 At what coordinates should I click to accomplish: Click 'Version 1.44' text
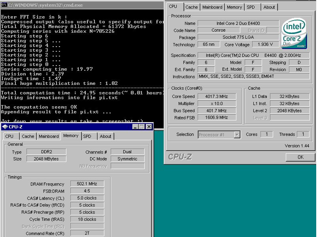[x=297, y=146]
